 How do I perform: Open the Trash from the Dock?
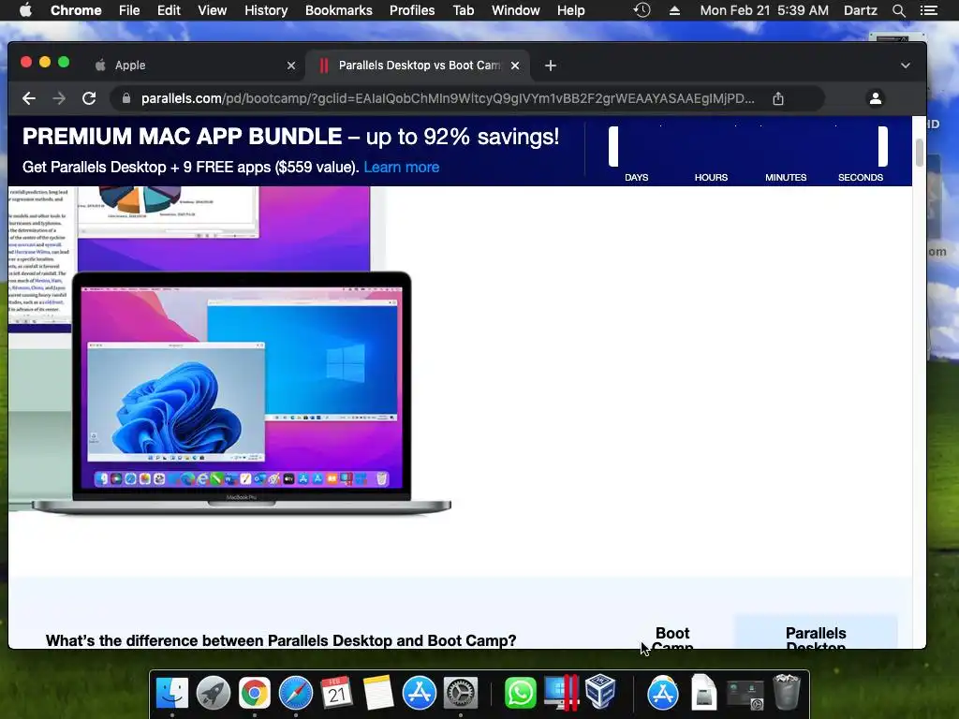coord(787,692)
